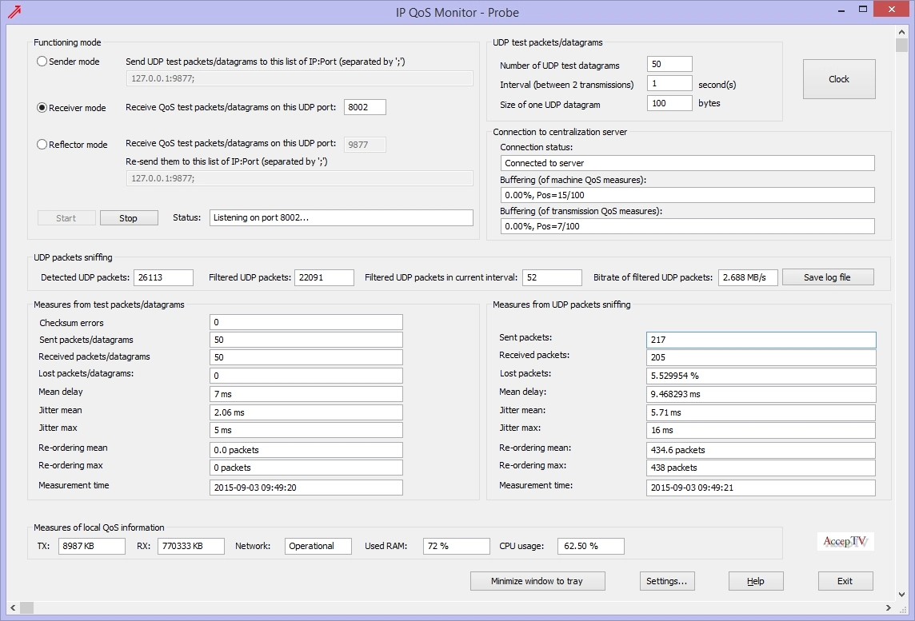Click the Lost packets percentage field
915x621 pixels.
(761, 376)
